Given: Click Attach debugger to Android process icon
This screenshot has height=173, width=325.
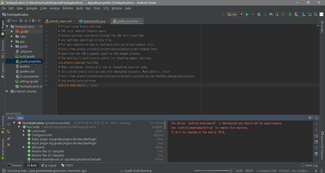Looking at the screenshot, I should pos(277,14).
